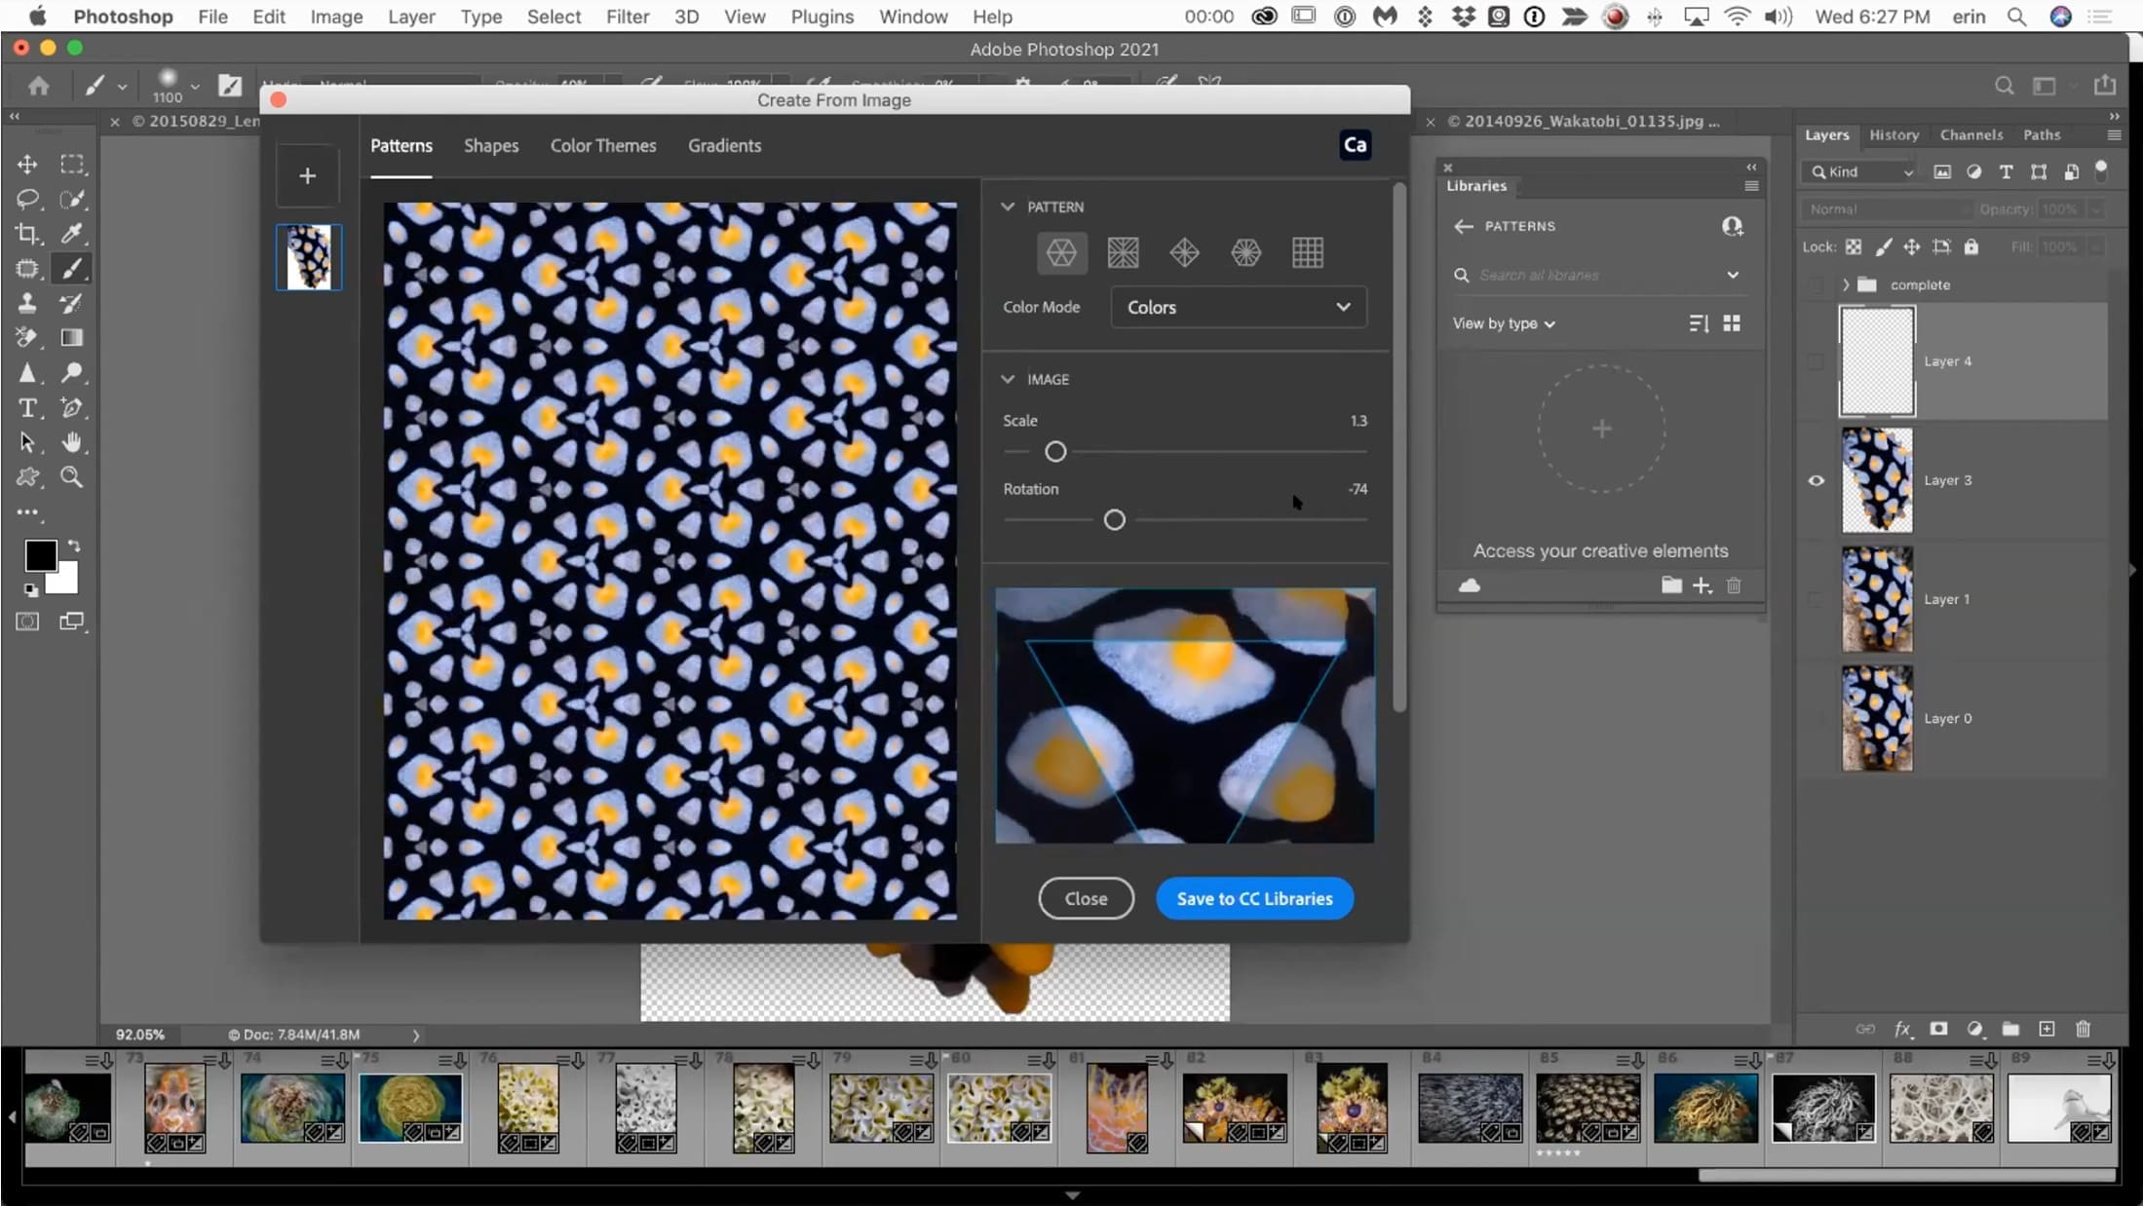Click the Rotation slider handle
This screenshot has width=2143, height=1206.
(1114, 520)
